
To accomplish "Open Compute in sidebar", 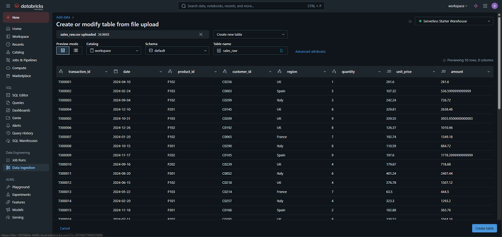I will [26, 68].
